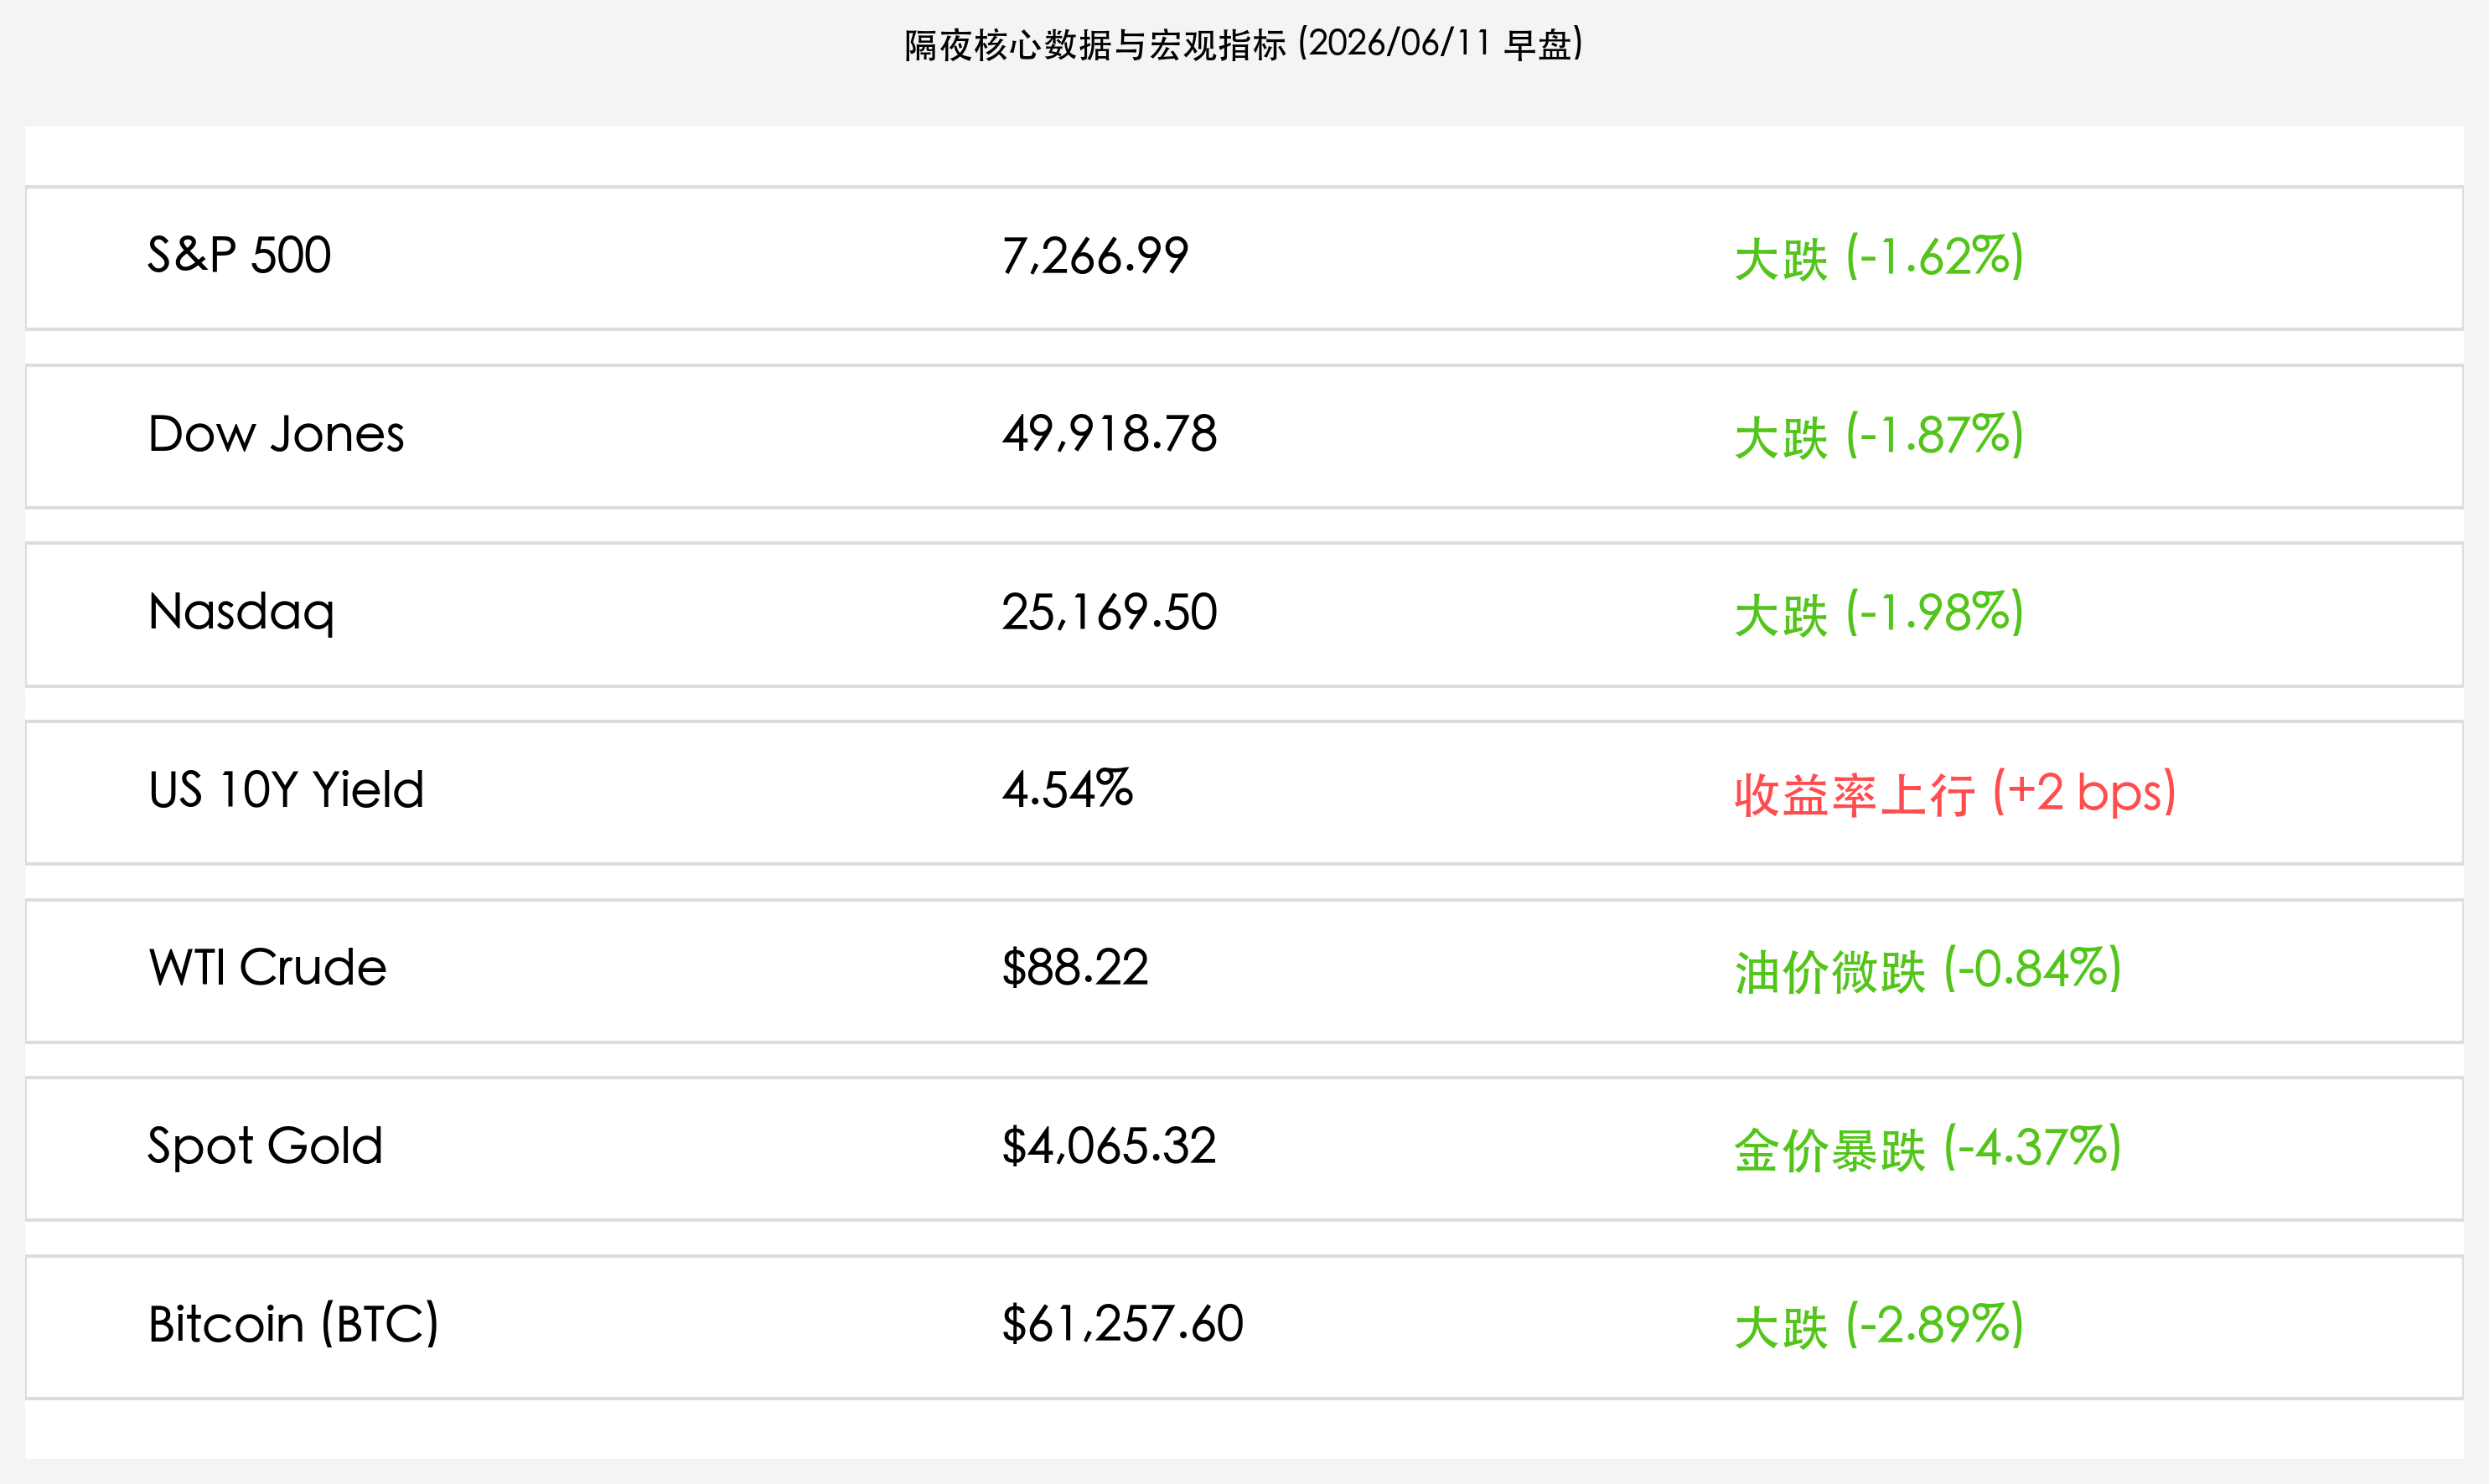Select the Nasdaq label
The image size is (2489, 1484).
(x=241, y=613)
